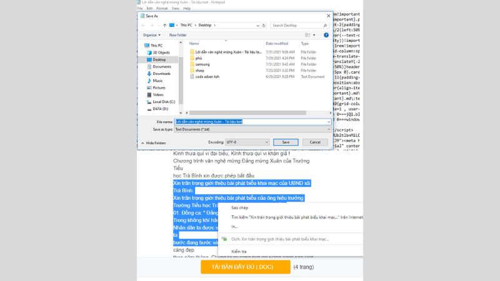Select Local Disk (C:) in the sidebar

[164, 101]
